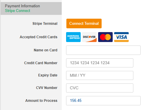Click the gray Payment Information header bar
The width and height of the screenshot is (145, 110).
click(31, 8)
